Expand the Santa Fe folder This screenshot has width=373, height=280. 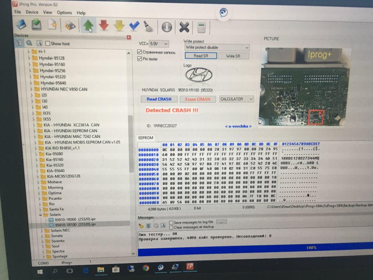coord(40,210)
